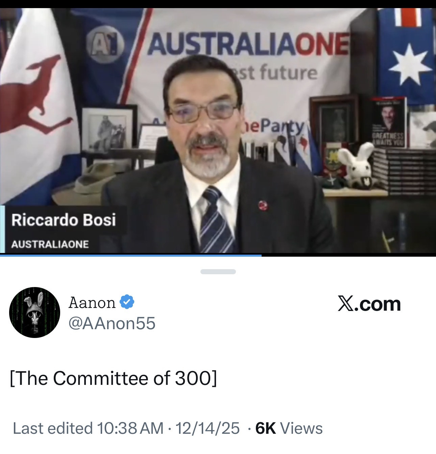
Task: Click the X.com logo
Action: coord(369,304)
